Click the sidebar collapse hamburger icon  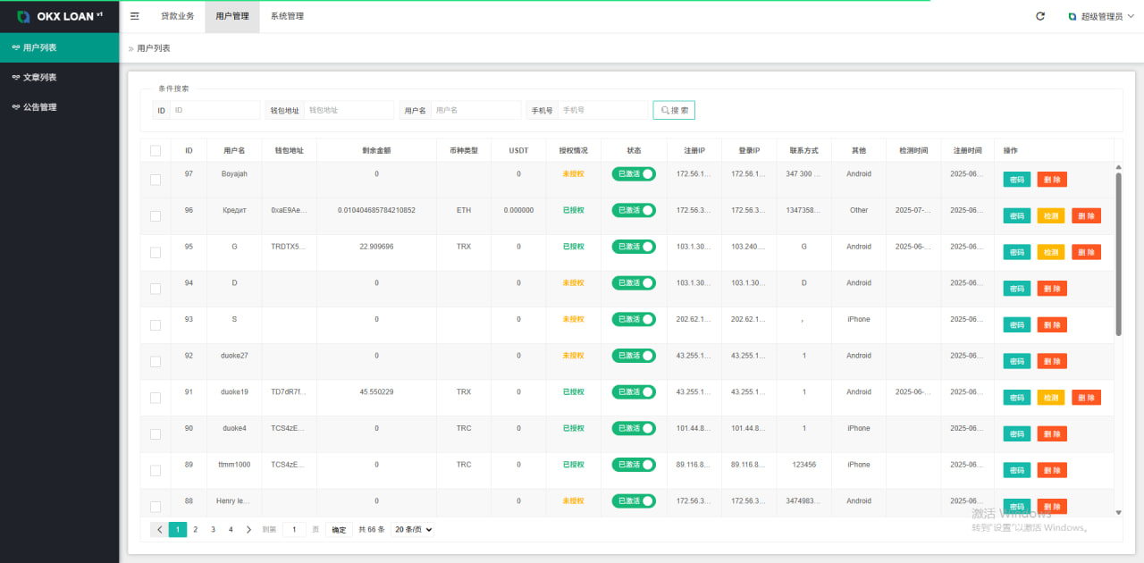pyautogui.click(x=135, y=16)
